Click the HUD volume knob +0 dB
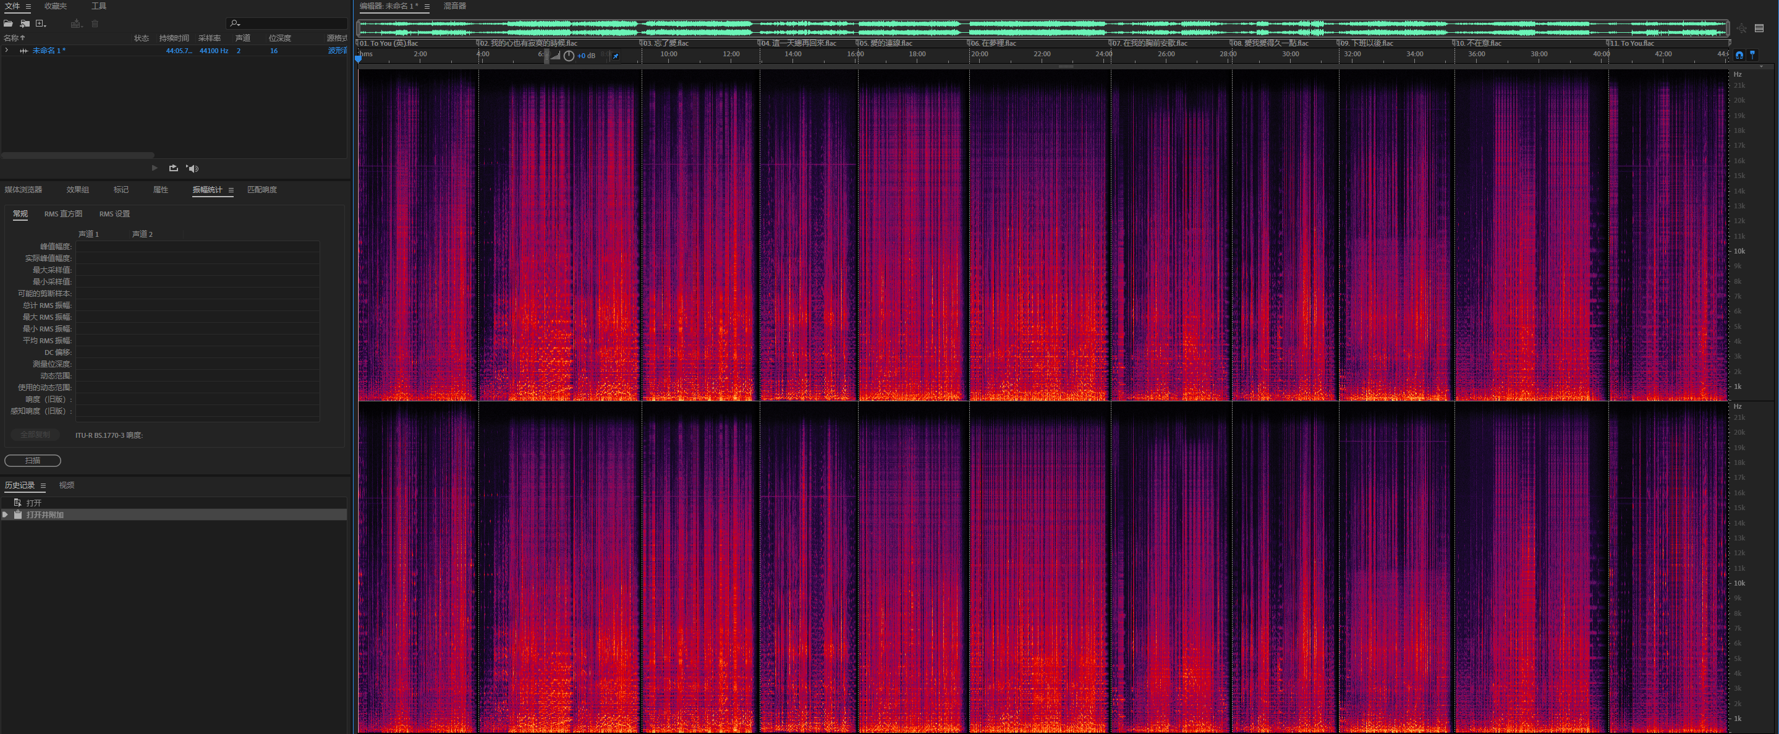 tap(568, 56)
